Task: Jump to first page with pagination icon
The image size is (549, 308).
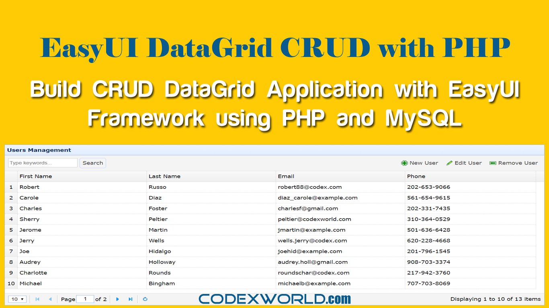Action: (37, 299)
